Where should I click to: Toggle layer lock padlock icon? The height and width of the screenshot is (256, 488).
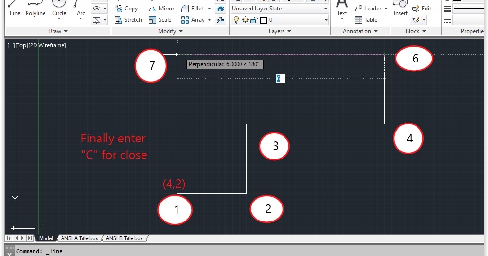click(254, 20)
